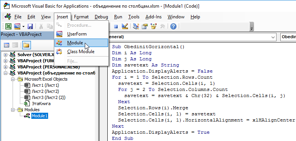296x141 pixels.
Task: Click the line 'Selection.Rows(i).Merge'
Action: pyautogui.click(x=153, y=108)
